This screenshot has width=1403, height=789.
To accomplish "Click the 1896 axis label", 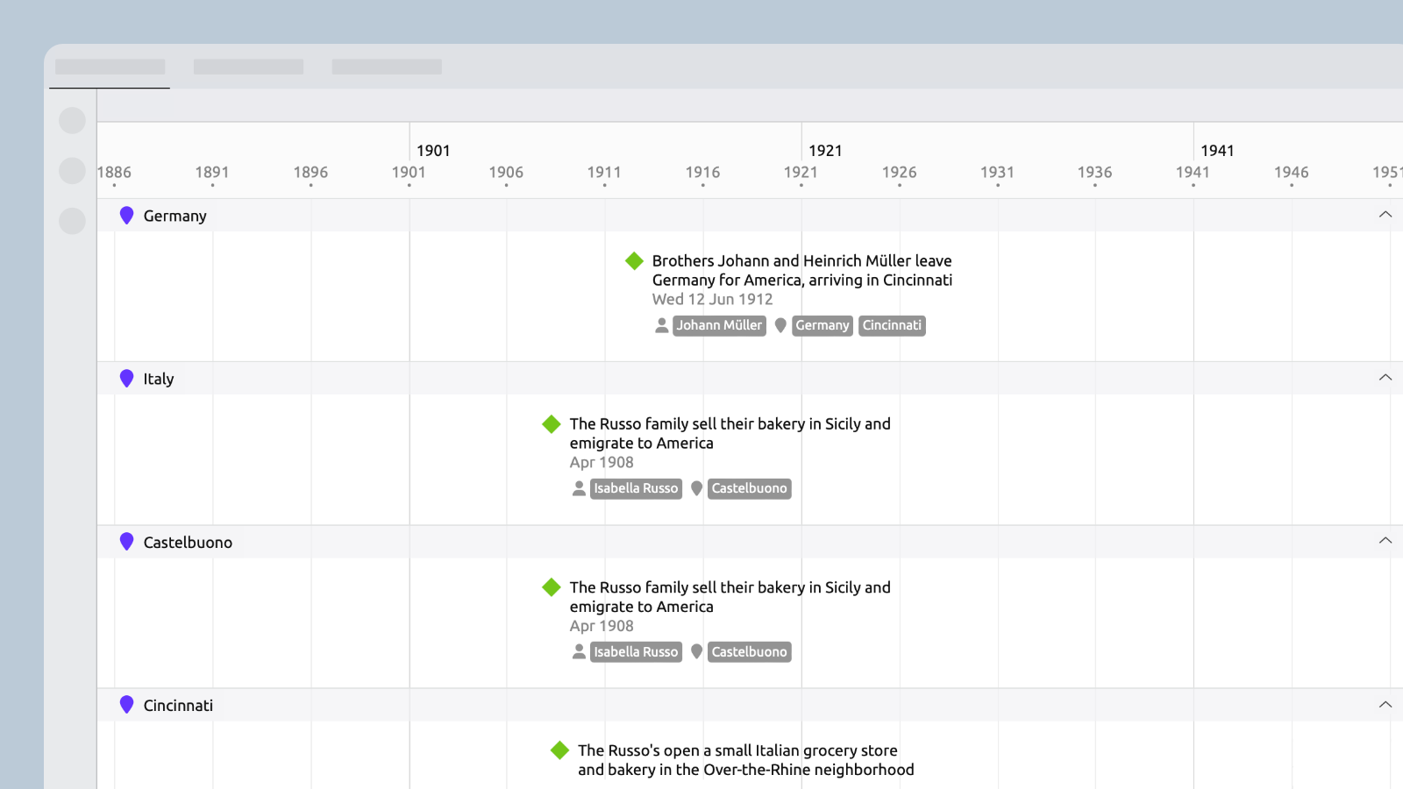I will pos(310,173).
